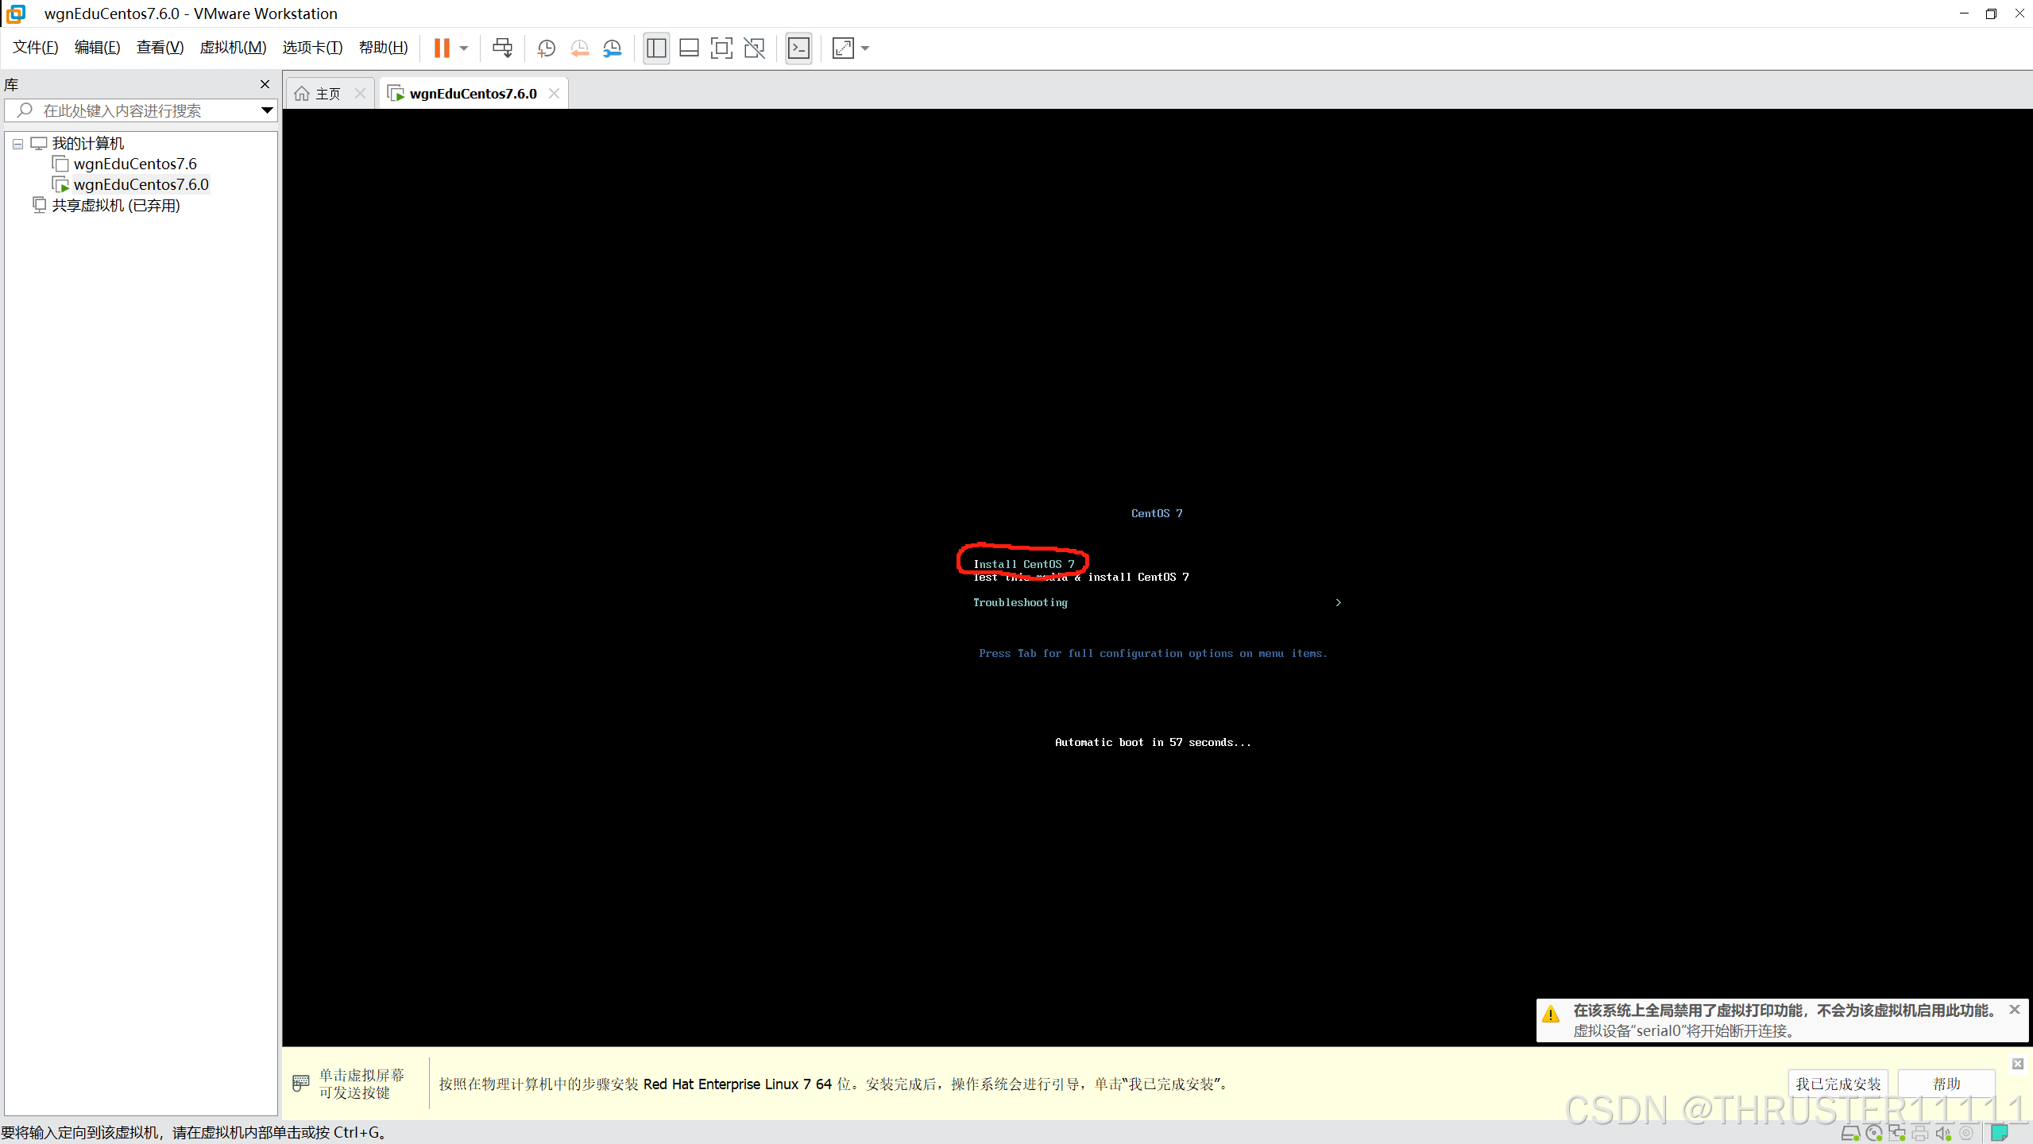This screenshot has width=2033, height=1144.
Task: Click the stretch guest display icon
Action: pos(843,48)
